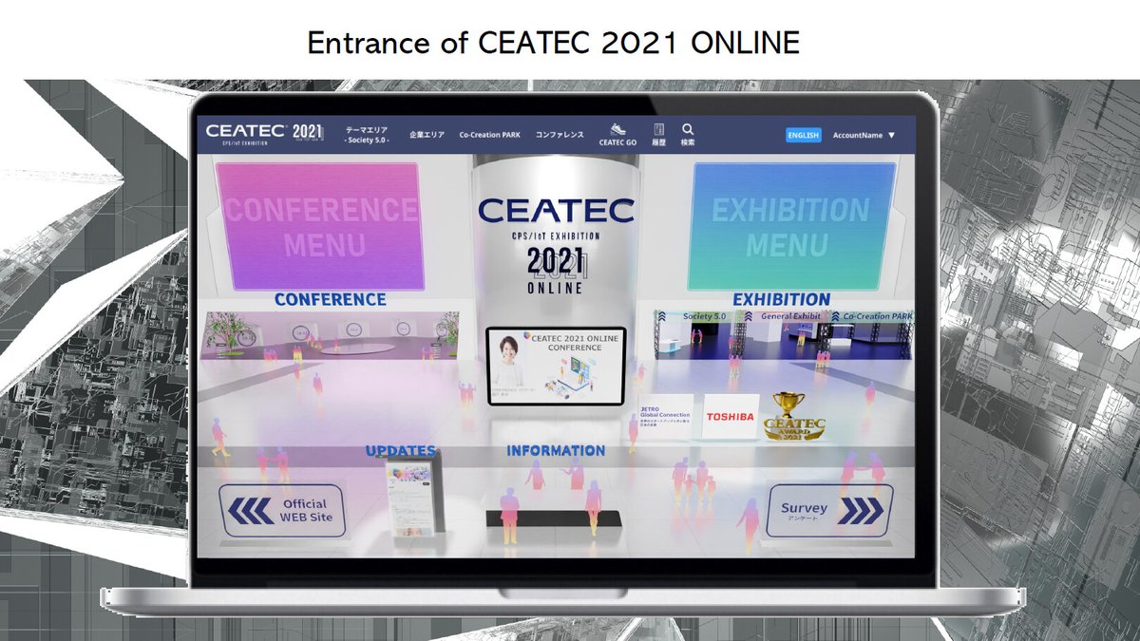The height and width of the screenshot is (641, 1140).
Task: Expand the AccountName dropdown arrow
Action: tap(891, 136)
